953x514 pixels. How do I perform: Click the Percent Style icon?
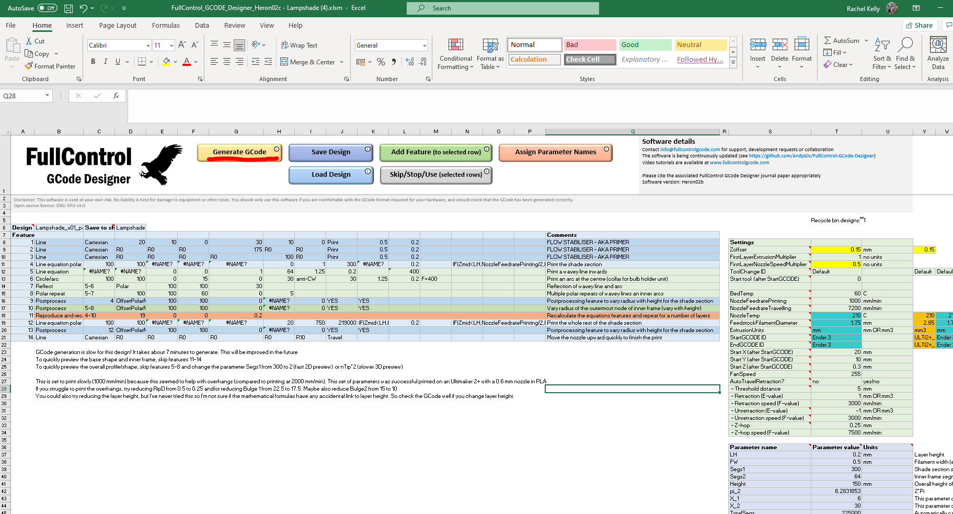(381, 62)
